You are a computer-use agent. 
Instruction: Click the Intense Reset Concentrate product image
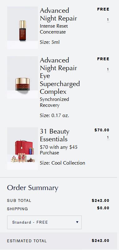(22, 27)
